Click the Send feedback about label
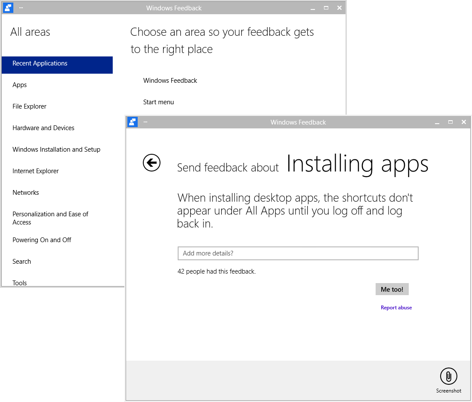This screenshot has height=402, width=472. [228, 168]
